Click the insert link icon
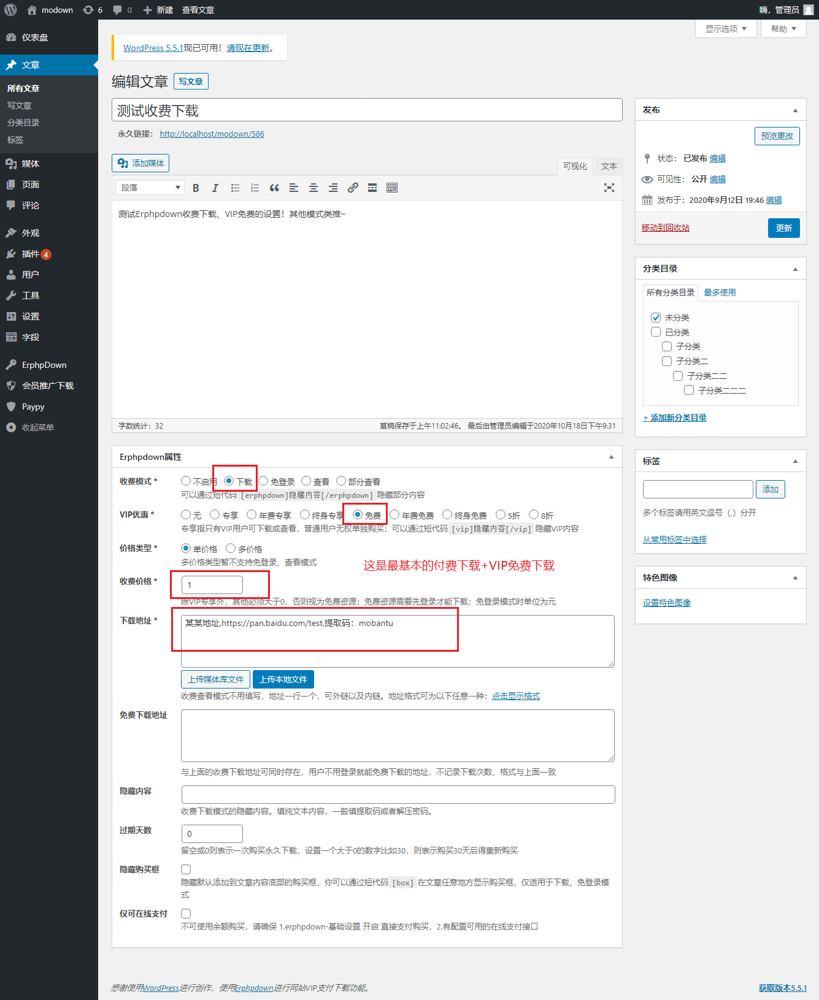819x1000 pixels. tap(353, 188)
